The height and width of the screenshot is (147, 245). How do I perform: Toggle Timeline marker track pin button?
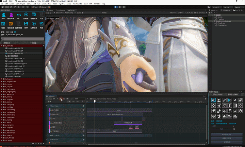tap(83, 102)
